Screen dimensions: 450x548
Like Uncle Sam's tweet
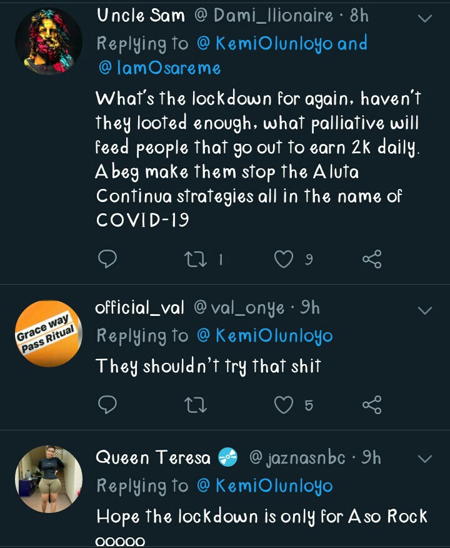[284, 259]
